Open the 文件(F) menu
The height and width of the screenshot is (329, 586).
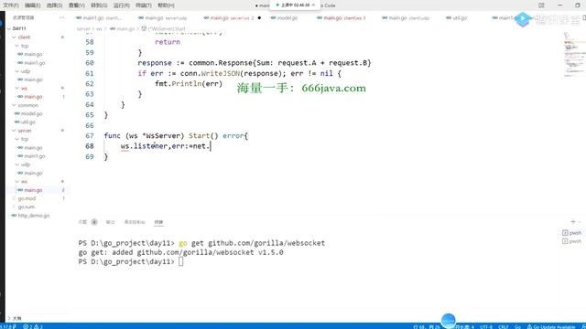tap(10, 5)
